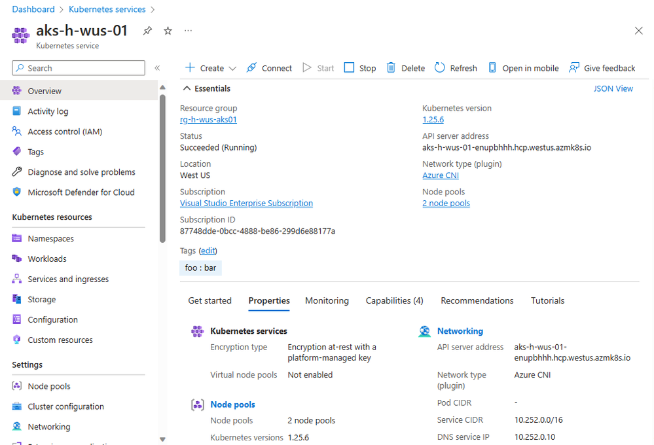The image size is (654, 445).
Task: Click the Essentials API server address value
Action: coord(506,148)
